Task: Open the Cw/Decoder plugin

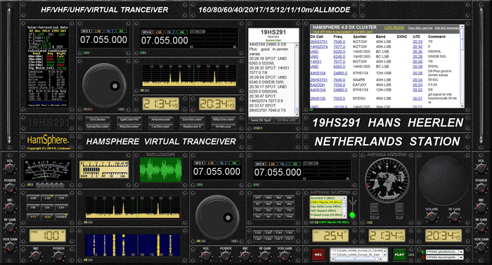Action: [160, 127]
